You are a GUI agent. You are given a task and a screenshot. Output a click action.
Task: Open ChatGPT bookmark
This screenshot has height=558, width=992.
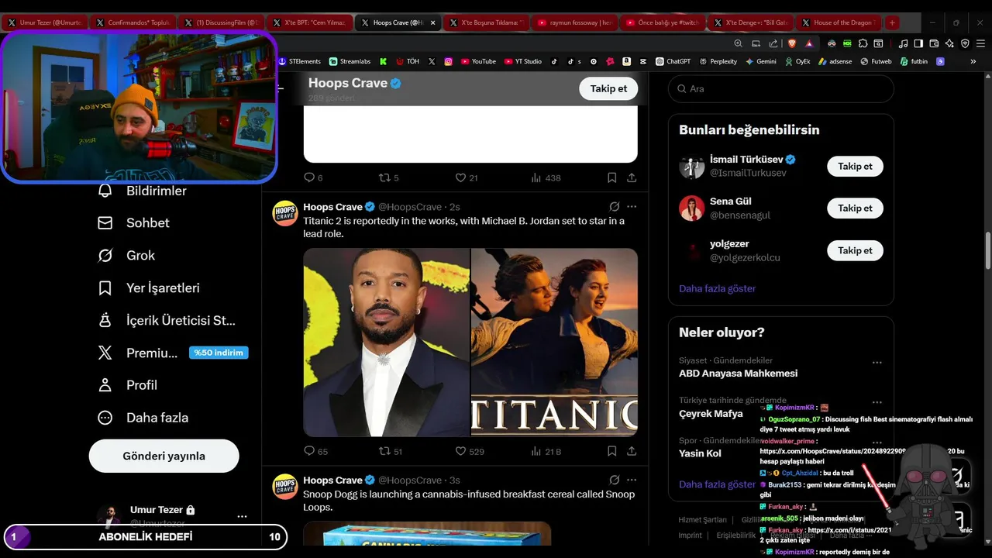[673, 61]
